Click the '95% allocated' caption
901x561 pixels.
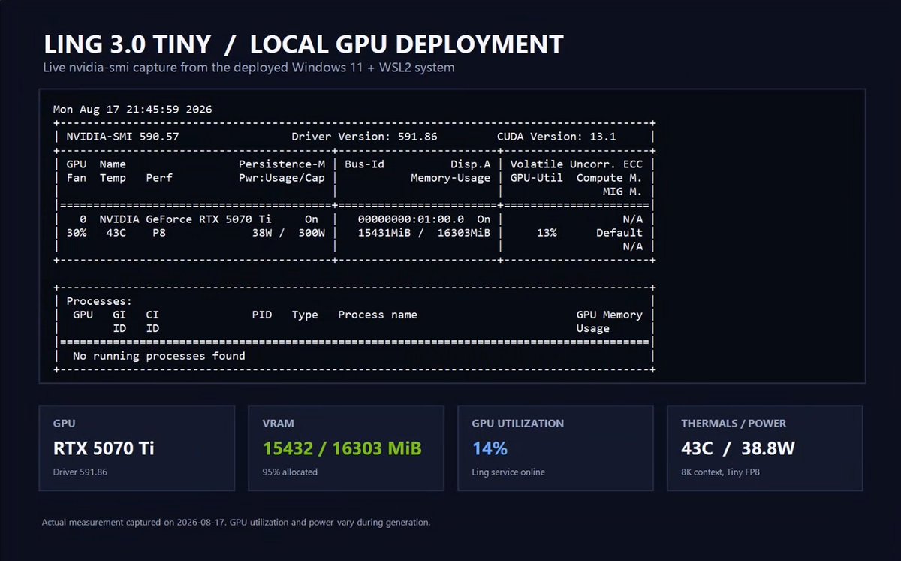click(290, 472)
